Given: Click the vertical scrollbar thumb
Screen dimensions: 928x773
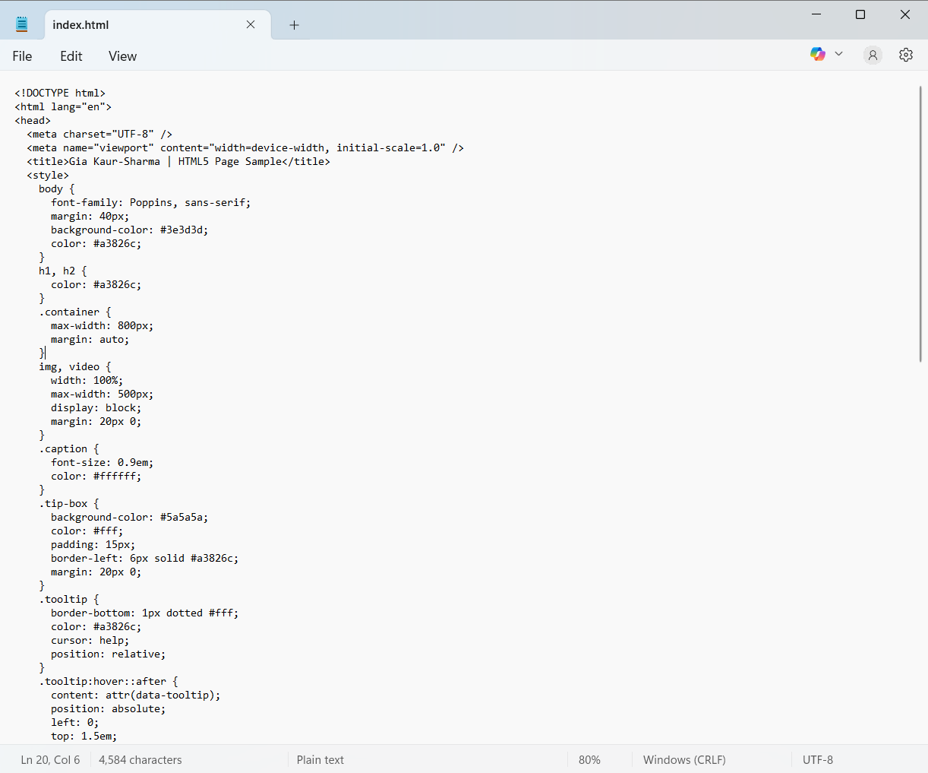Looking at the screenshot, I should coord(920,224).
